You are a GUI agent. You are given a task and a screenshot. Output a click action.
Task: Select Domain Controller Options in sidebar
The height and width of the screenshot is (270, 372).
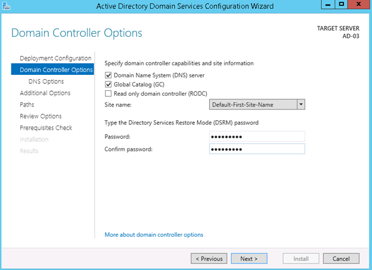[x=56, y=70]
